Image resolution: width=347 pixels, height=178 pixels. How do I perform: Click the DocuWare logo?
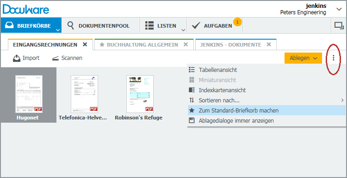tap(26, 10)
